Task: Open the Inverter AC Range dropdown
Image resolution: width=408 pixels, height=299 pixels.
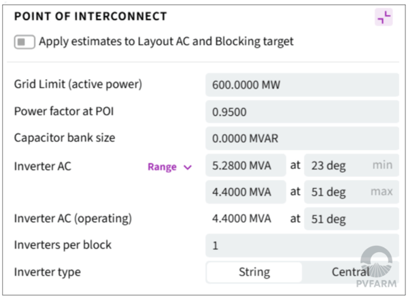Action: [x=169, y=167]
